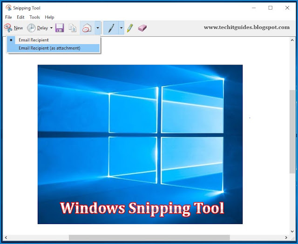298x244 pixels.
Task: Choose Email Recipient option
Action: coord(53,40)
